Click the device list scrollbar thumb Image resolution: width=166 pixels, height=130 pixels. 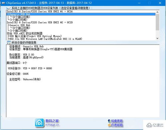[x=157, y=22]
